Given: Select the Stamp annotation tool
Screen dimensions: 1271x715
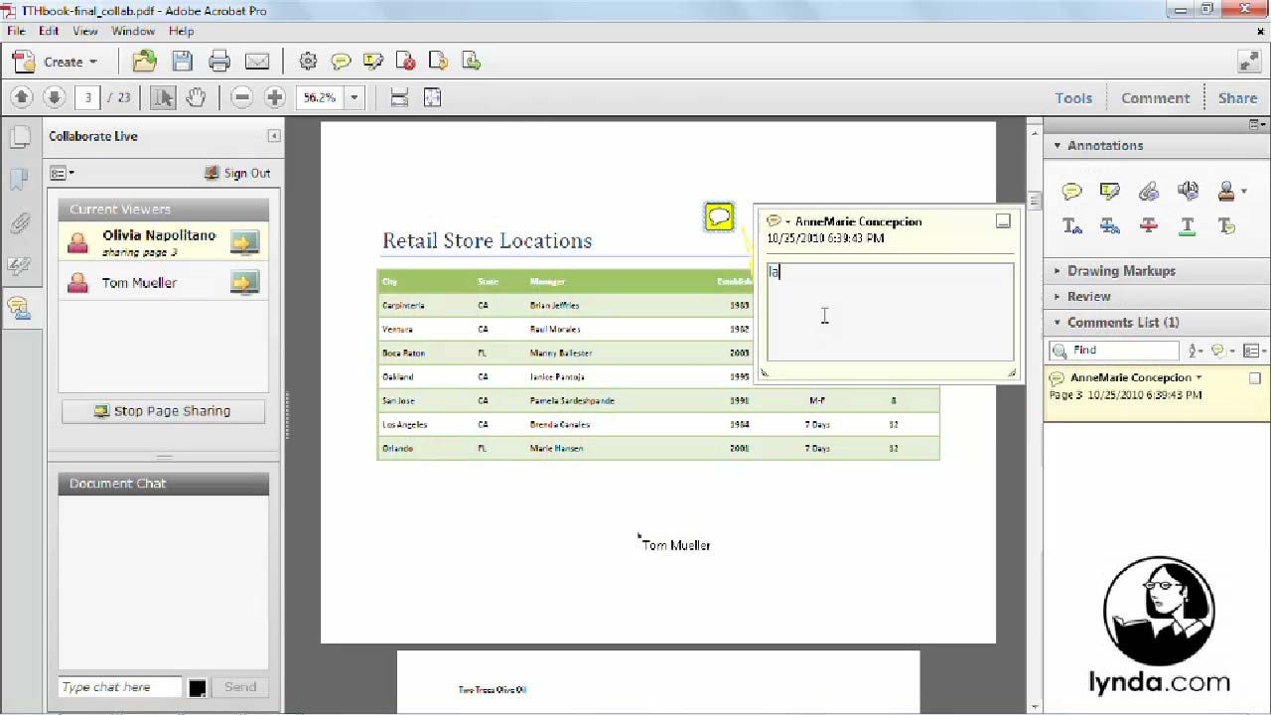Looking at the screenshot, I should pos(1227,191).
